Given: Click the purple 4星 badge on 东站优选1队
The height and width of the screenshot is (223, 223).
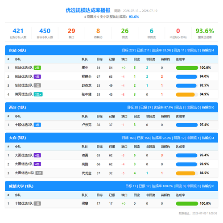Looking at the screenshot, I should click(37, 77).
